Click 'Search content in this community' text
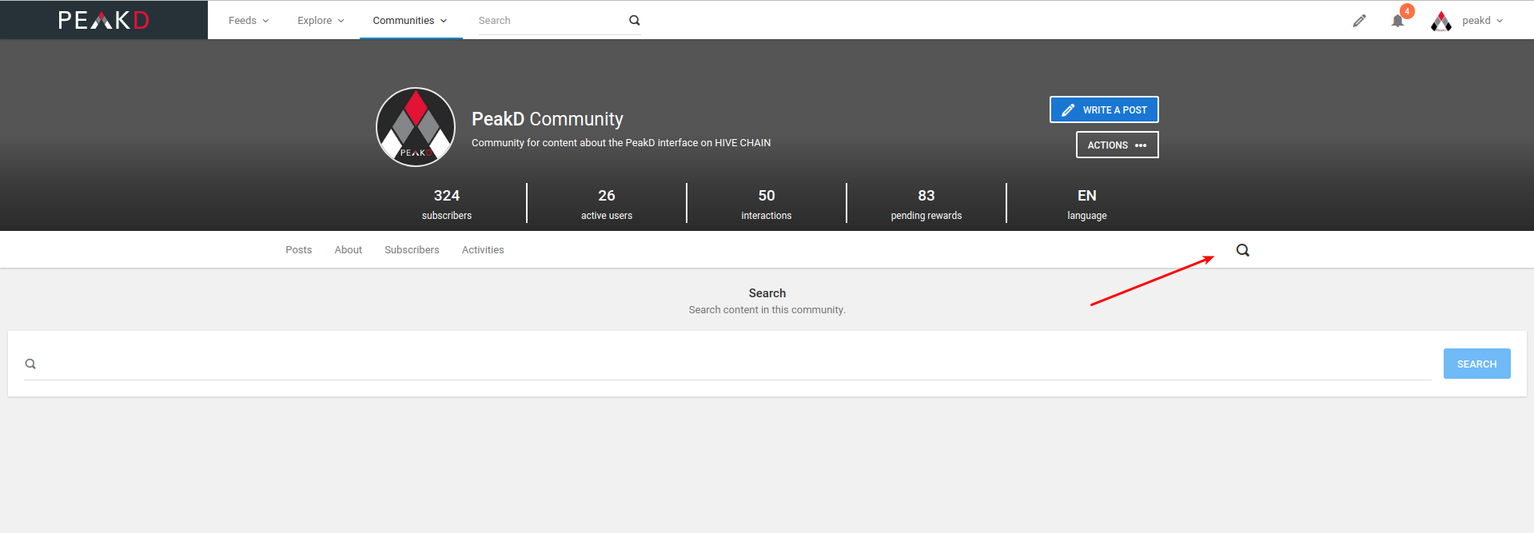This screenshot has height=533, width=1534. point(767,310)
